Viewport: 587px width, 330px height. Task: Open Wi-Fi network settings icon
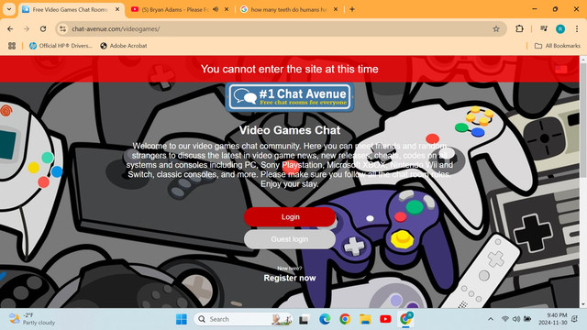[x=505, y=319]
